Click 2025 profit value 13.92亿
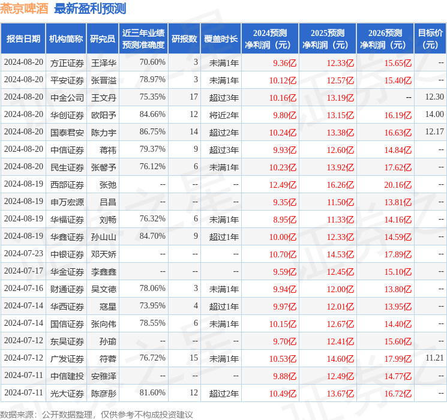This screenshot has width=447, height=420. point(340,167)
